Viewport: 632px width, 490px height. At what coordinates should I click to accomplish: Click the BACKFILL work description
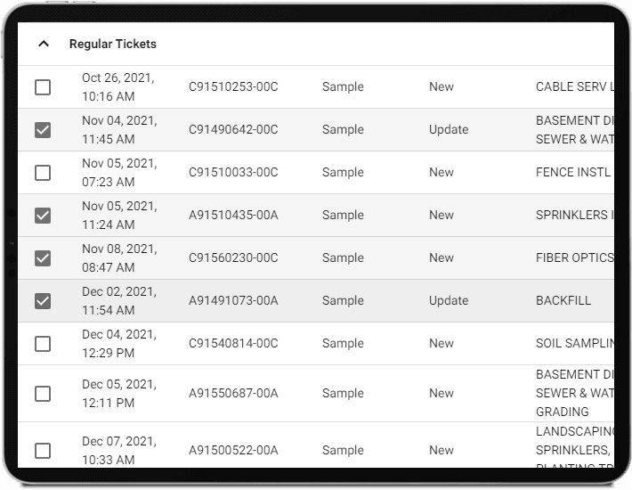tap(563, 300)
